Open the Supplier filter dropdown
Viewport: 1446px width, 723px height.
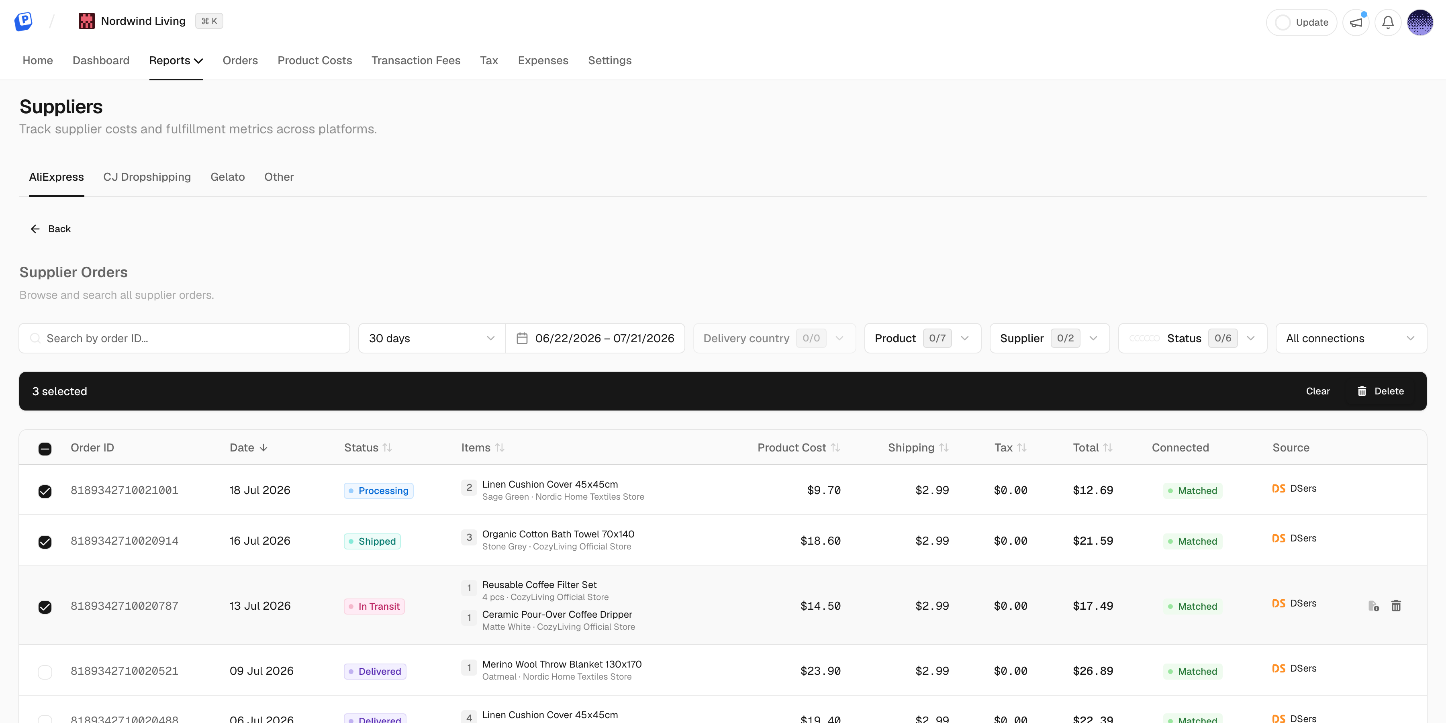pyautogui.click(x=1049, y=339)
